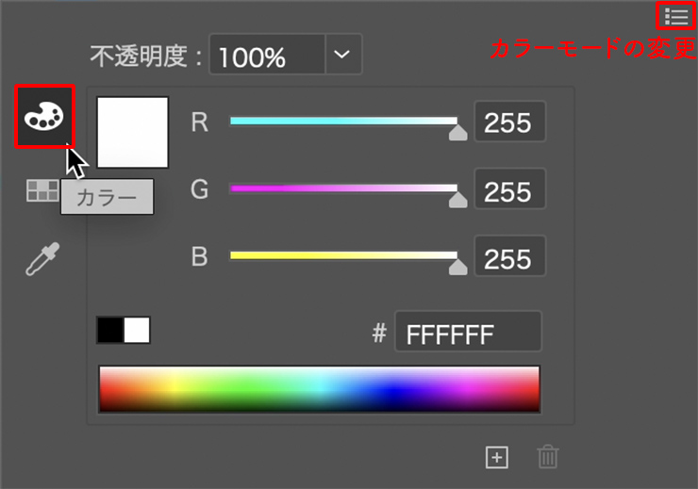The height and width of the screenshot is (489, 698).
Task: Click the small white swatch
Action: [x=137, y=330]
